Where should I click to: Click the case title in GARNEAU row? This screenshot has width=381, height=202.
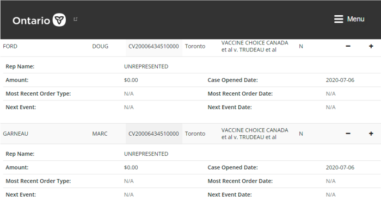pos(255,134)
